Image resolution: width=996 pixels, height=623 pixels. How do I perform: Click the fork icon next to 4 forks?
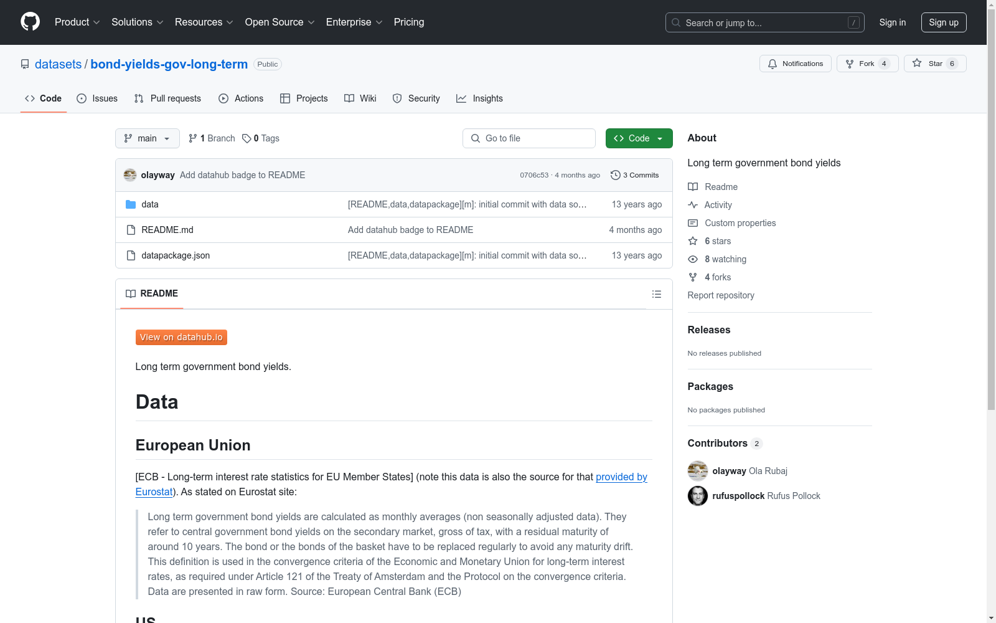(x=693, y=277)
